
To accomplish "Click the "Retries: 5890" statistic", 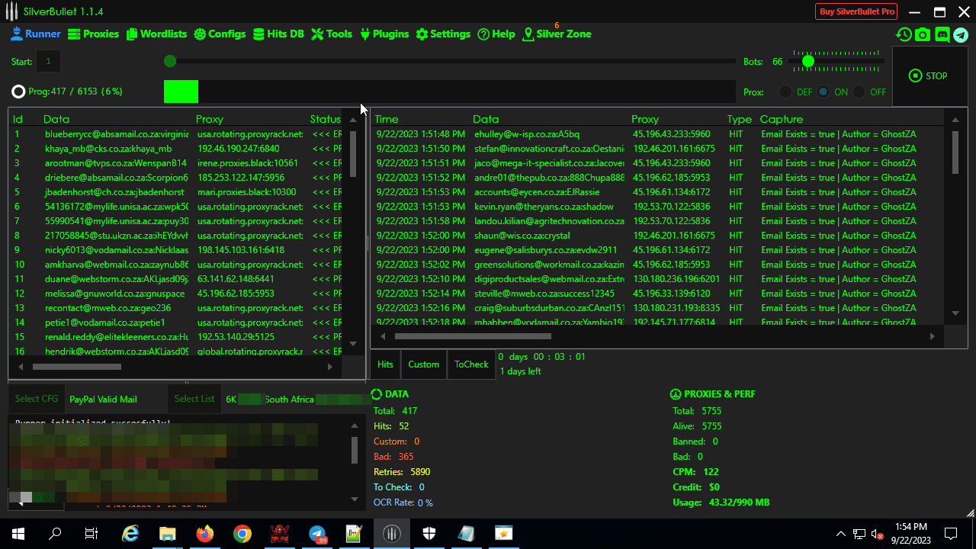I will click(x=402, y=472).
